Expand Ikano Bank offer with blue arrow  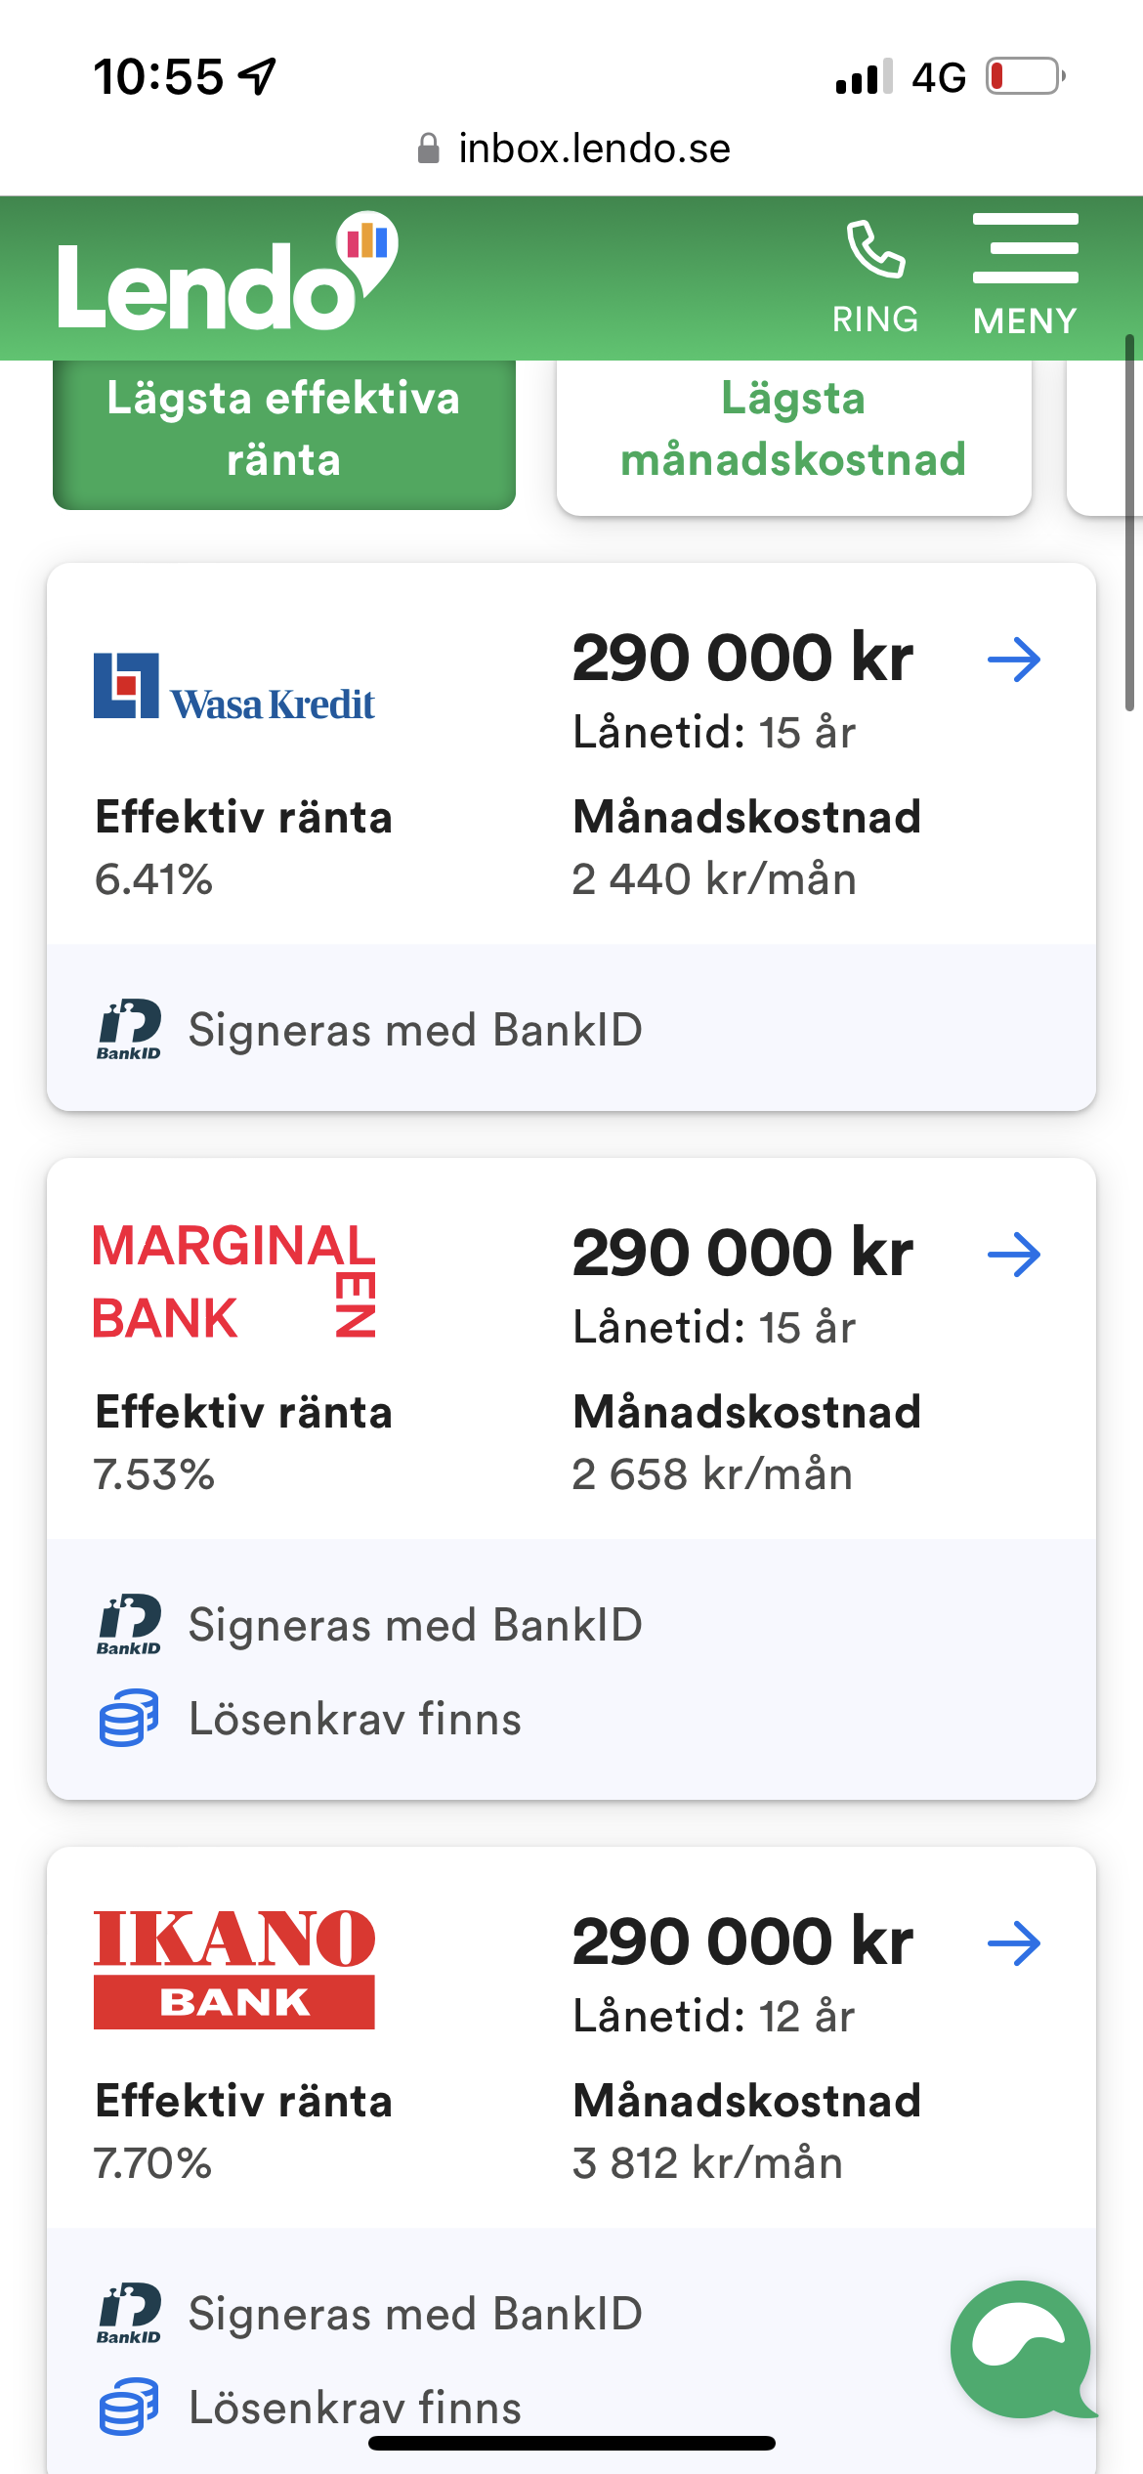pos(1014,1943)
